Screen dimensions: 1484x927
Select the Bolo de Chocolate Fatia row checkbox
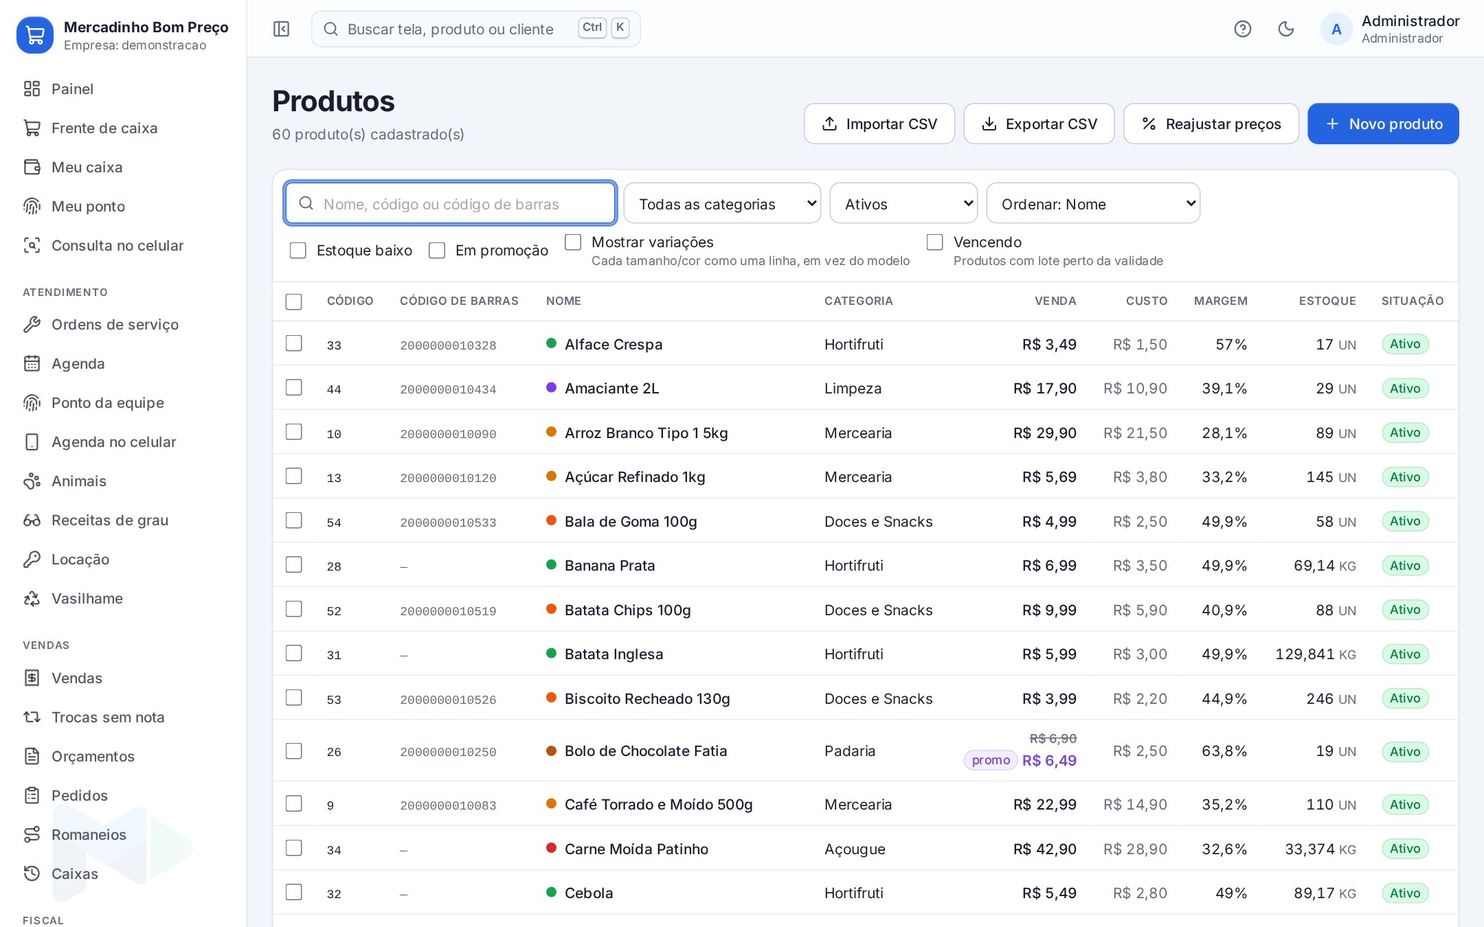(x=293, y=751)
